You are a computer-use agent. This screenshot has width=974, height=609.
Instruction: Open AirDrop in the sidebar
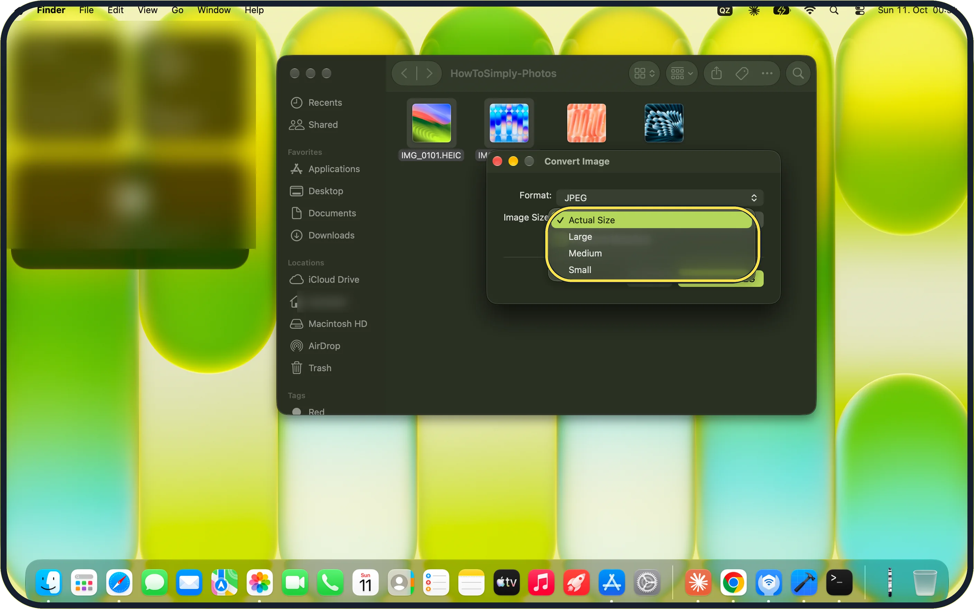[315, 346]
